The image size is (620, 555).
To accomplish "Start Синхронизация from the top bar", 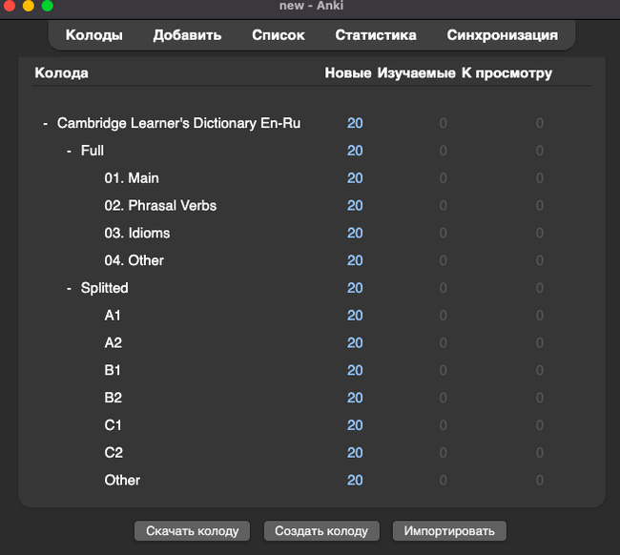I will tap(503, 35).
